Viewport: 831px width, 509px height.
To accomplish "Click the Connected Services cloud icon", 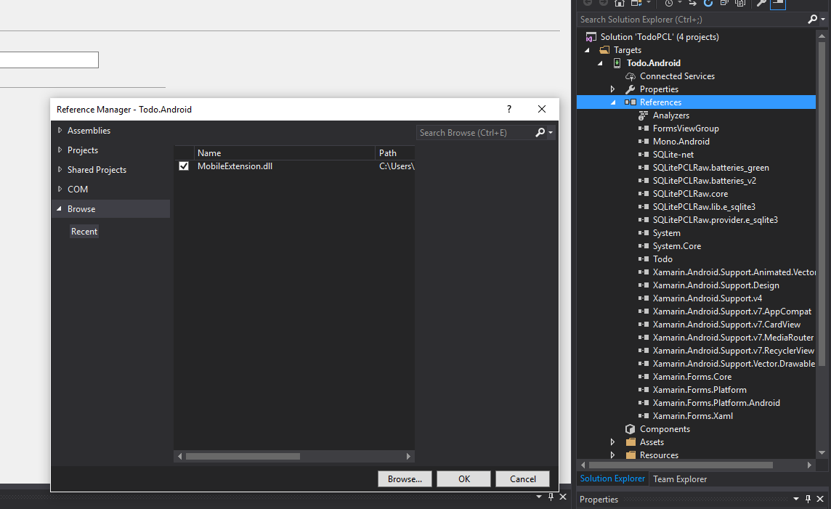I will click(x=630, y=76).
